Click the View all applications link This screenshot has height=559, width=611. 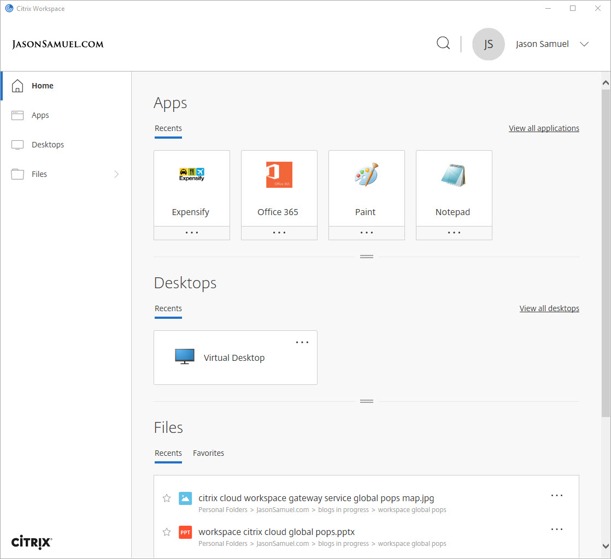click(544, 128)
